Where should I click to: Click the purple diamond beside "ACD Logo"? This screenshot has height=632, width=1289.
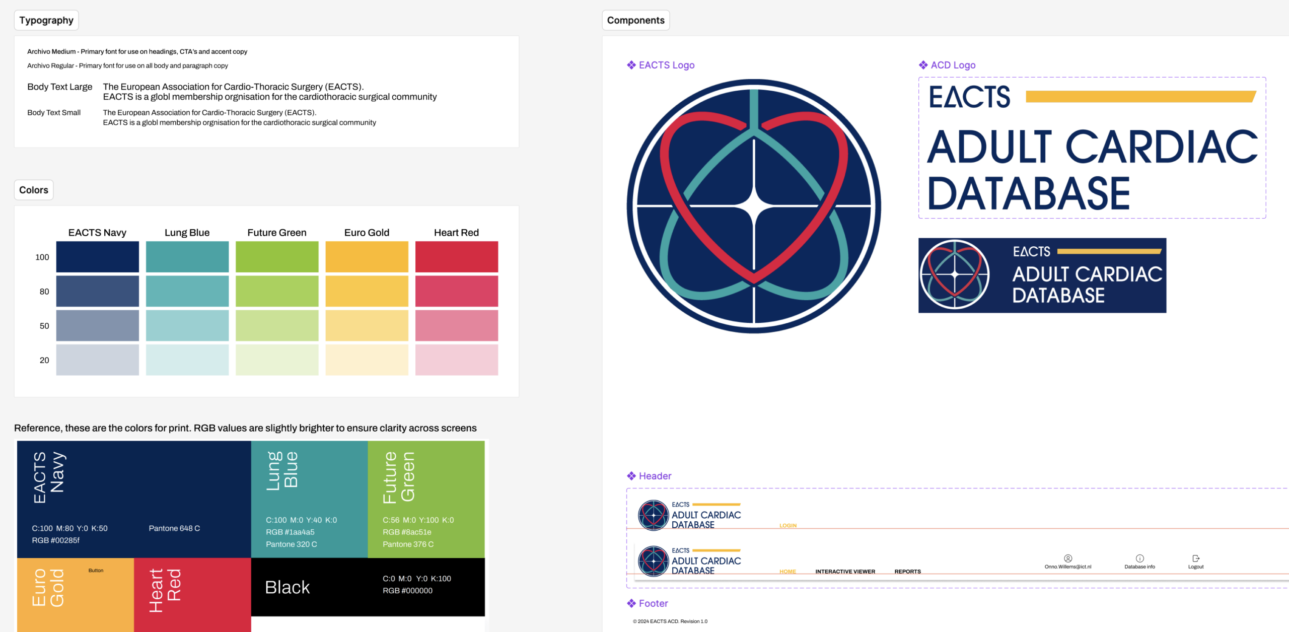point(923,64)
